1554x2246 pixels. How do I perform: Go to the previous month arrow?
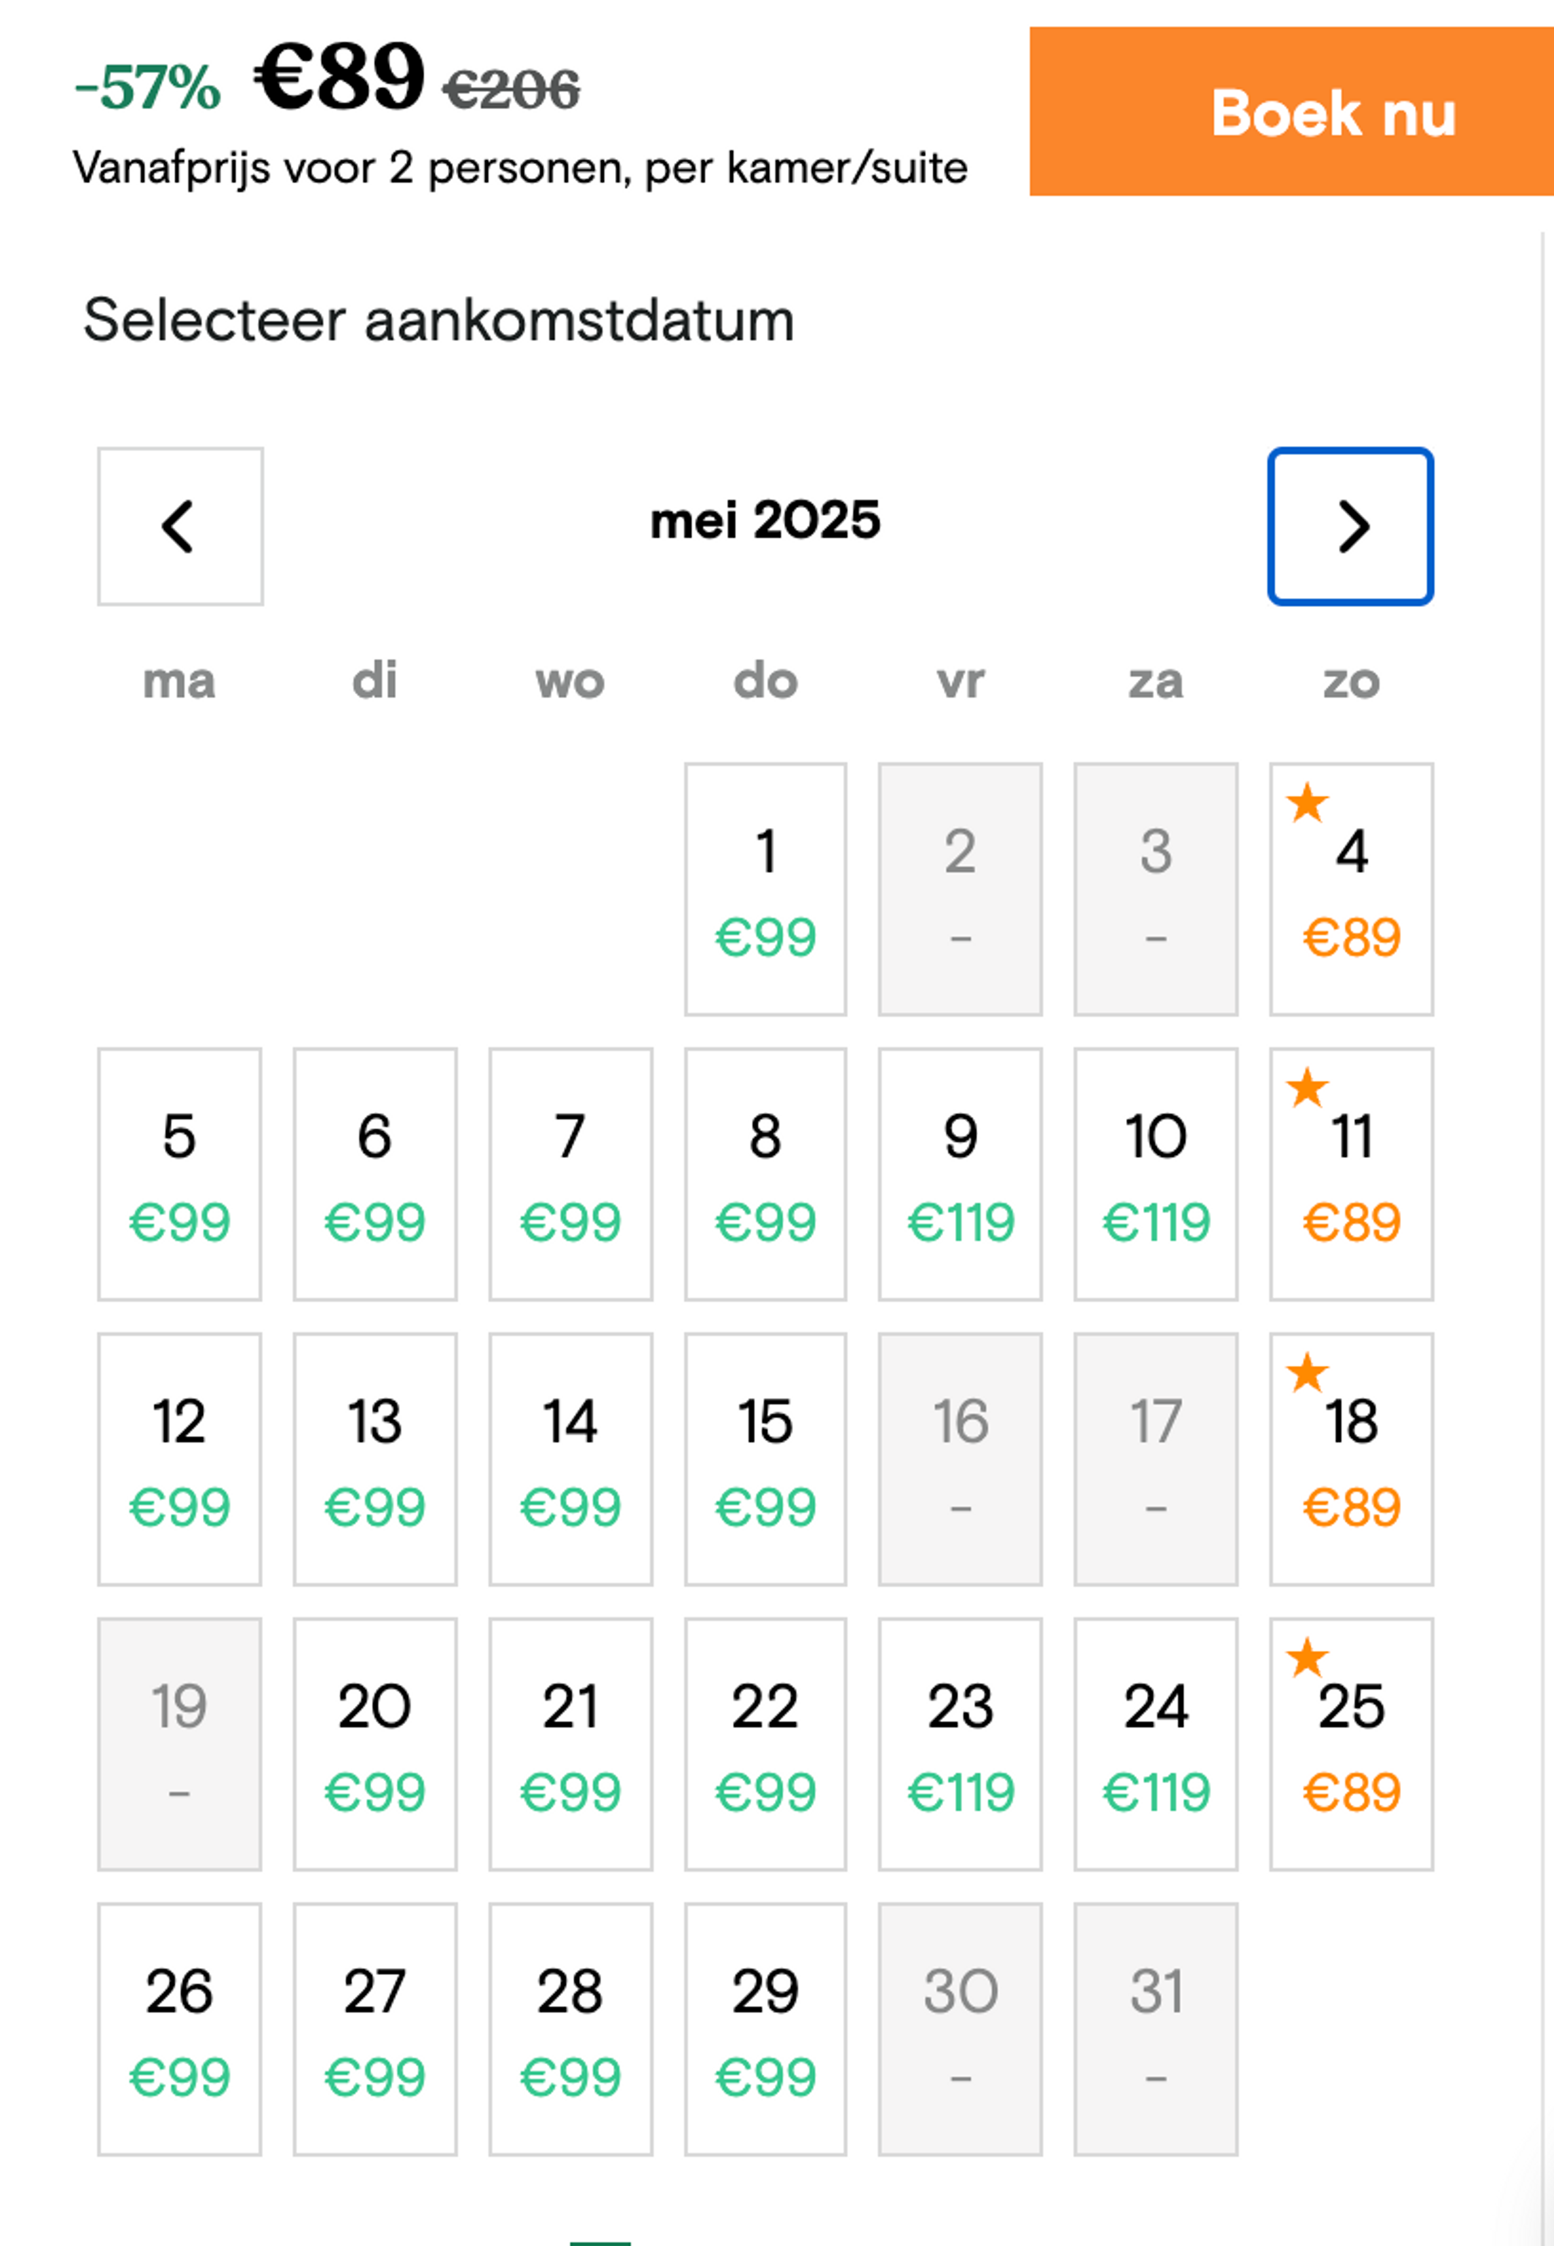180,527
